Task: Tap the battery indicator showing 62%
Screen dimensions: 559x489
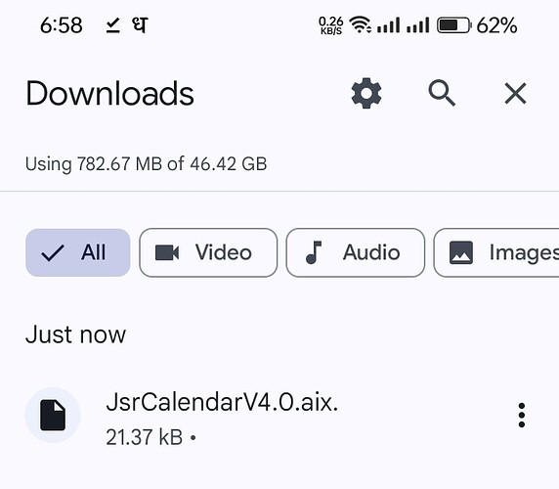Action: point(477,25)
